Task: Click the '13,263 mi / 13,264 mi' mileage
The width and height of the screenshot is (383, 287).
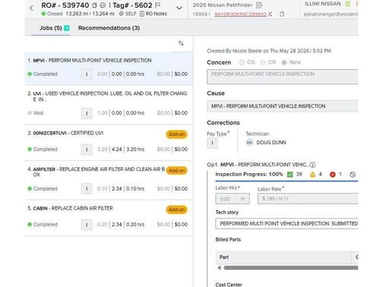Action: click(90, 14)
